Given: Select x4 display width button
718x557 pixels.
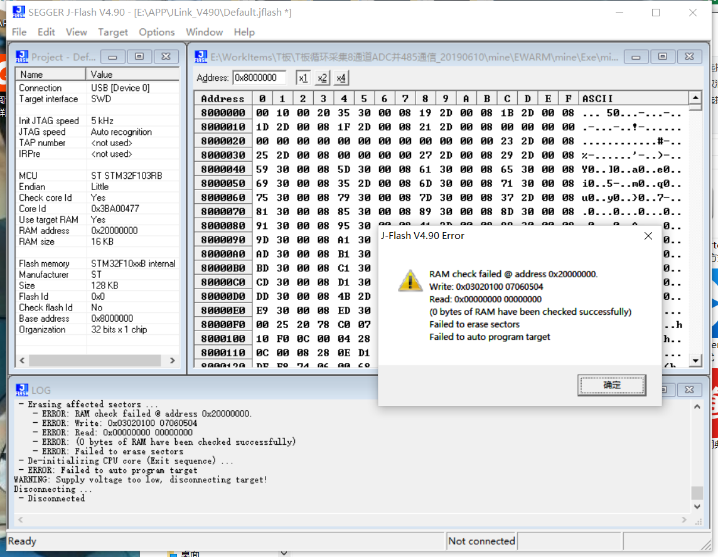Looking at the screenshot, I should [x=341, y=78].
